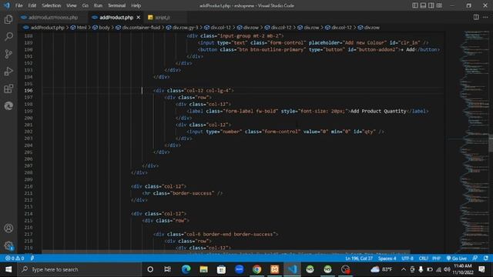Open the Edit menu

pyautogui.click(x=32, y=5)
